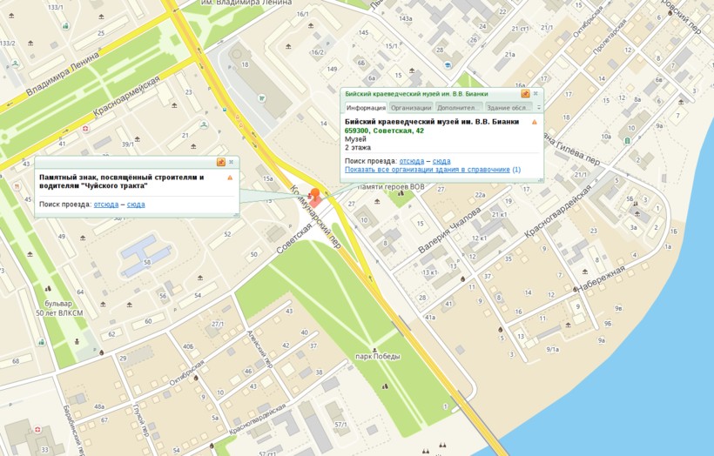Click the green address 659300, Советская, 42
The height and width of the screenshot is (456, 714).
(384, 131)
